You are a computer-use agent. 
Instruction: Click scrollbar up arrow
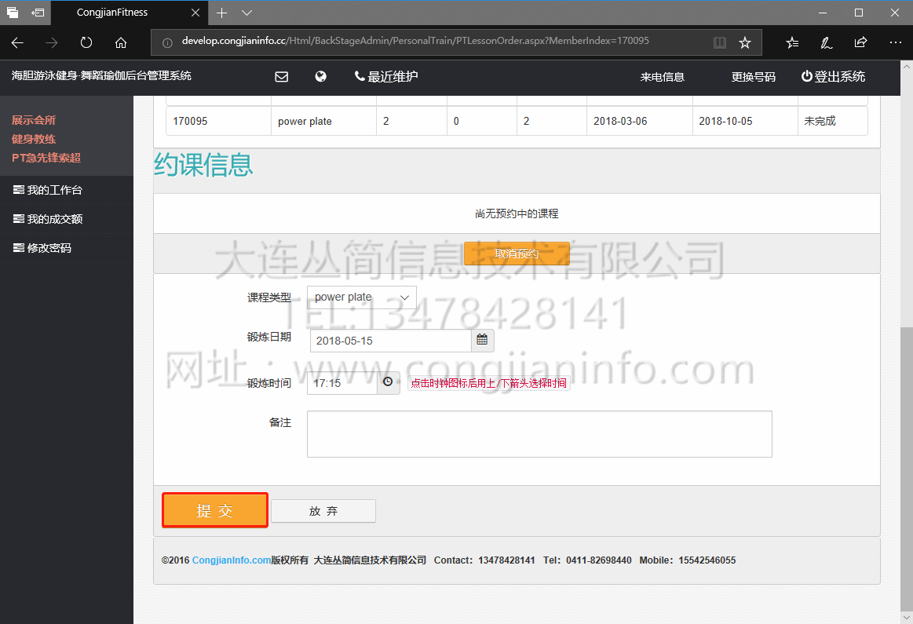[x=907, y=67]
